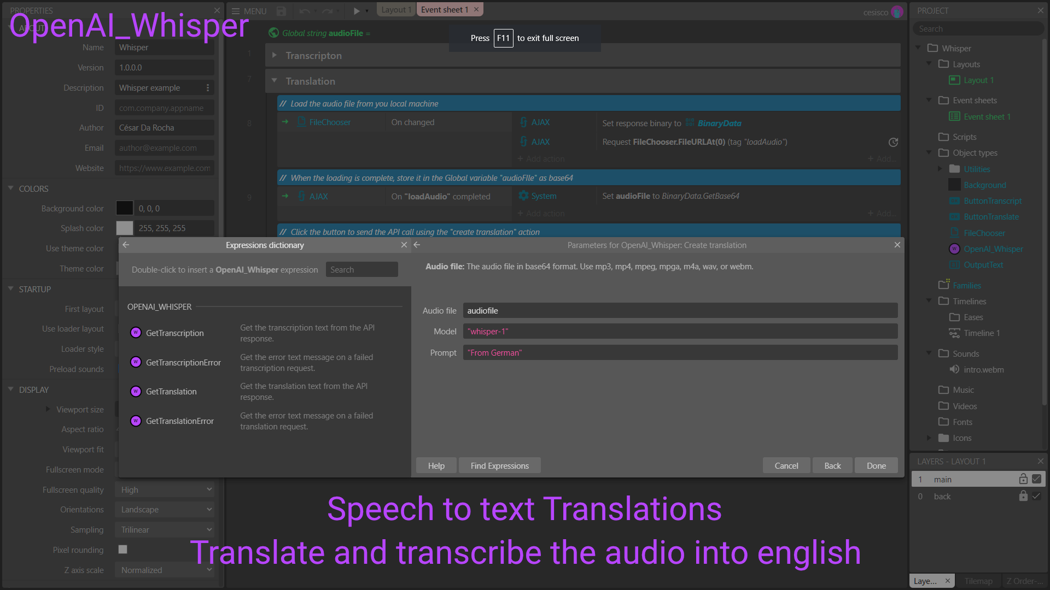This screenshot has height=590, width=1050.
Task: Collapse the Event sheets folder
Action: click(x=929, y=100)
